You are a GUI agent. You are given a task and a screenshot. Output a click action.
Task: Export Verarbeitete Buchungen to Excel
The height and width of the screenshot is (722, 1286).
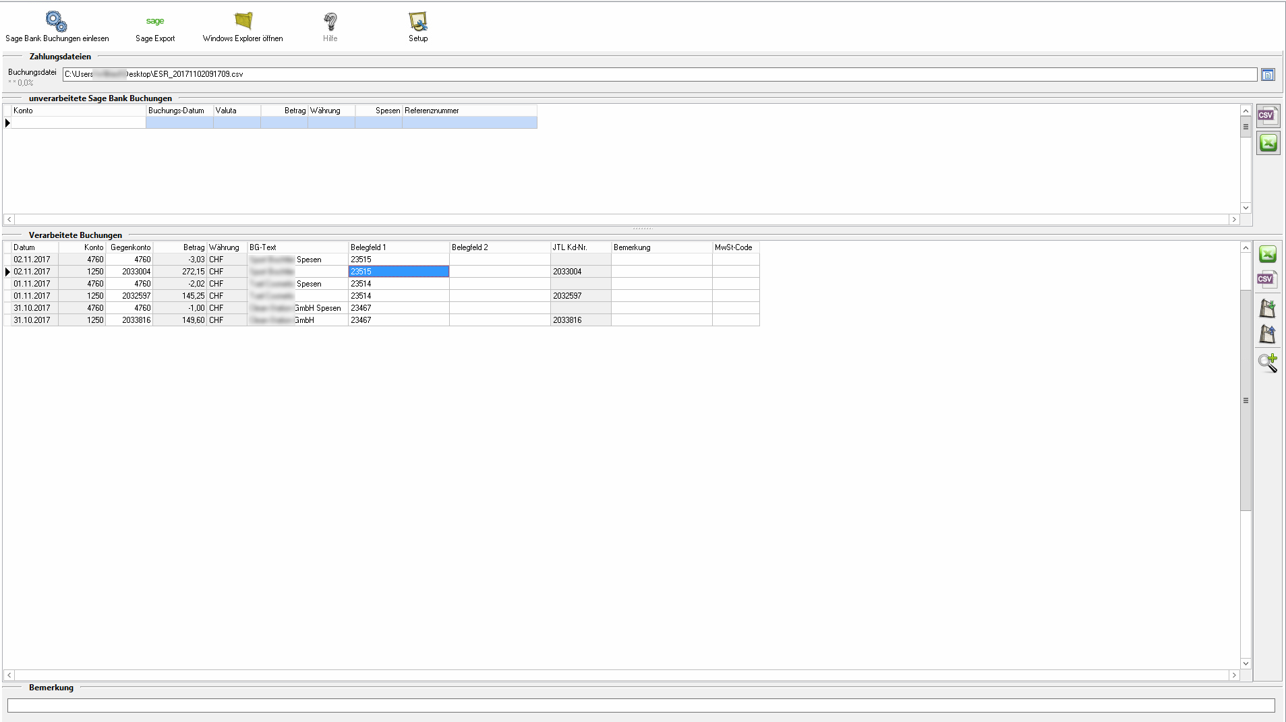coord(1268,254)
